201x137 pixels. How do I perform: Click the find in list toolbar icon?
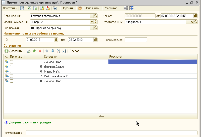(x=22, y=8)
